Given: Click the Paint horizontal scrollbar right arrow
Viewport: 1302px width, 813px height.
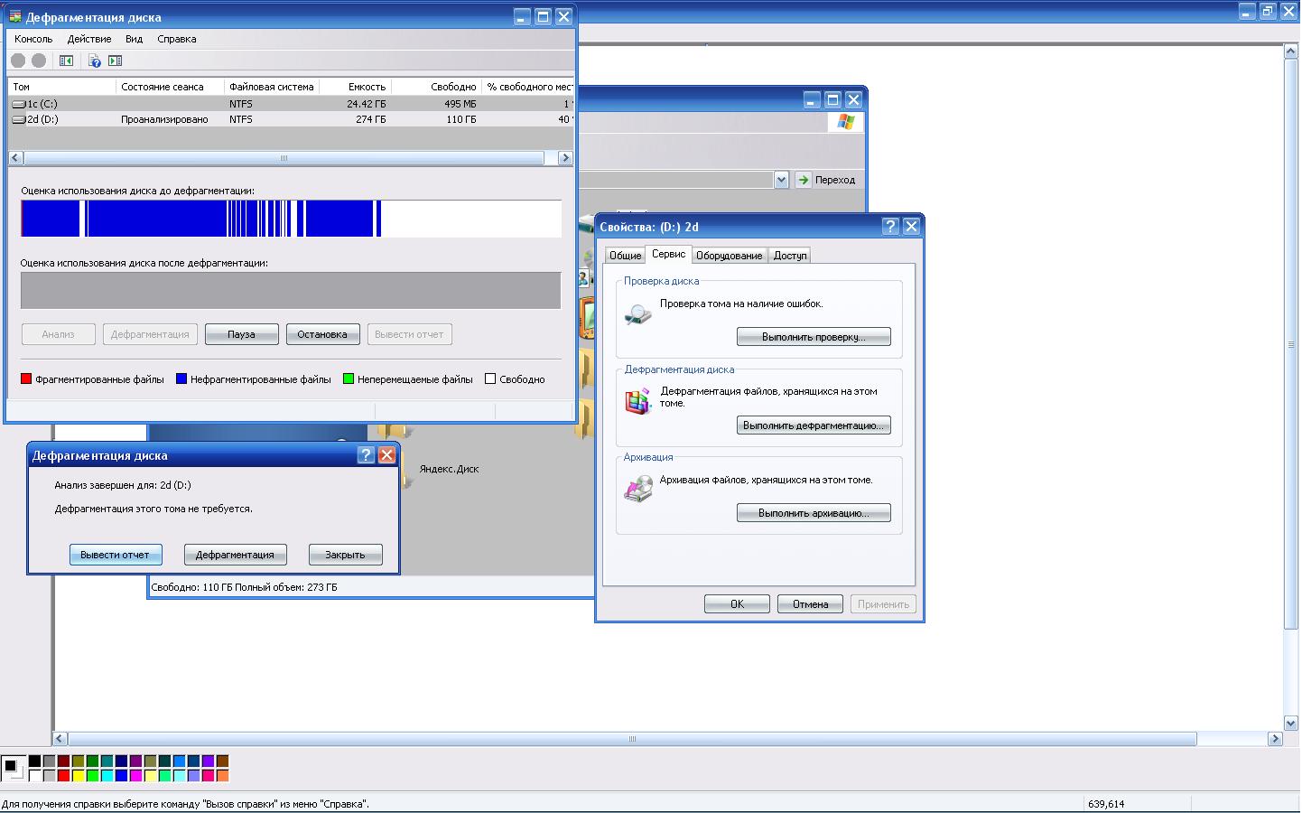Looking at the screenshot, I should click(1275, 739).
